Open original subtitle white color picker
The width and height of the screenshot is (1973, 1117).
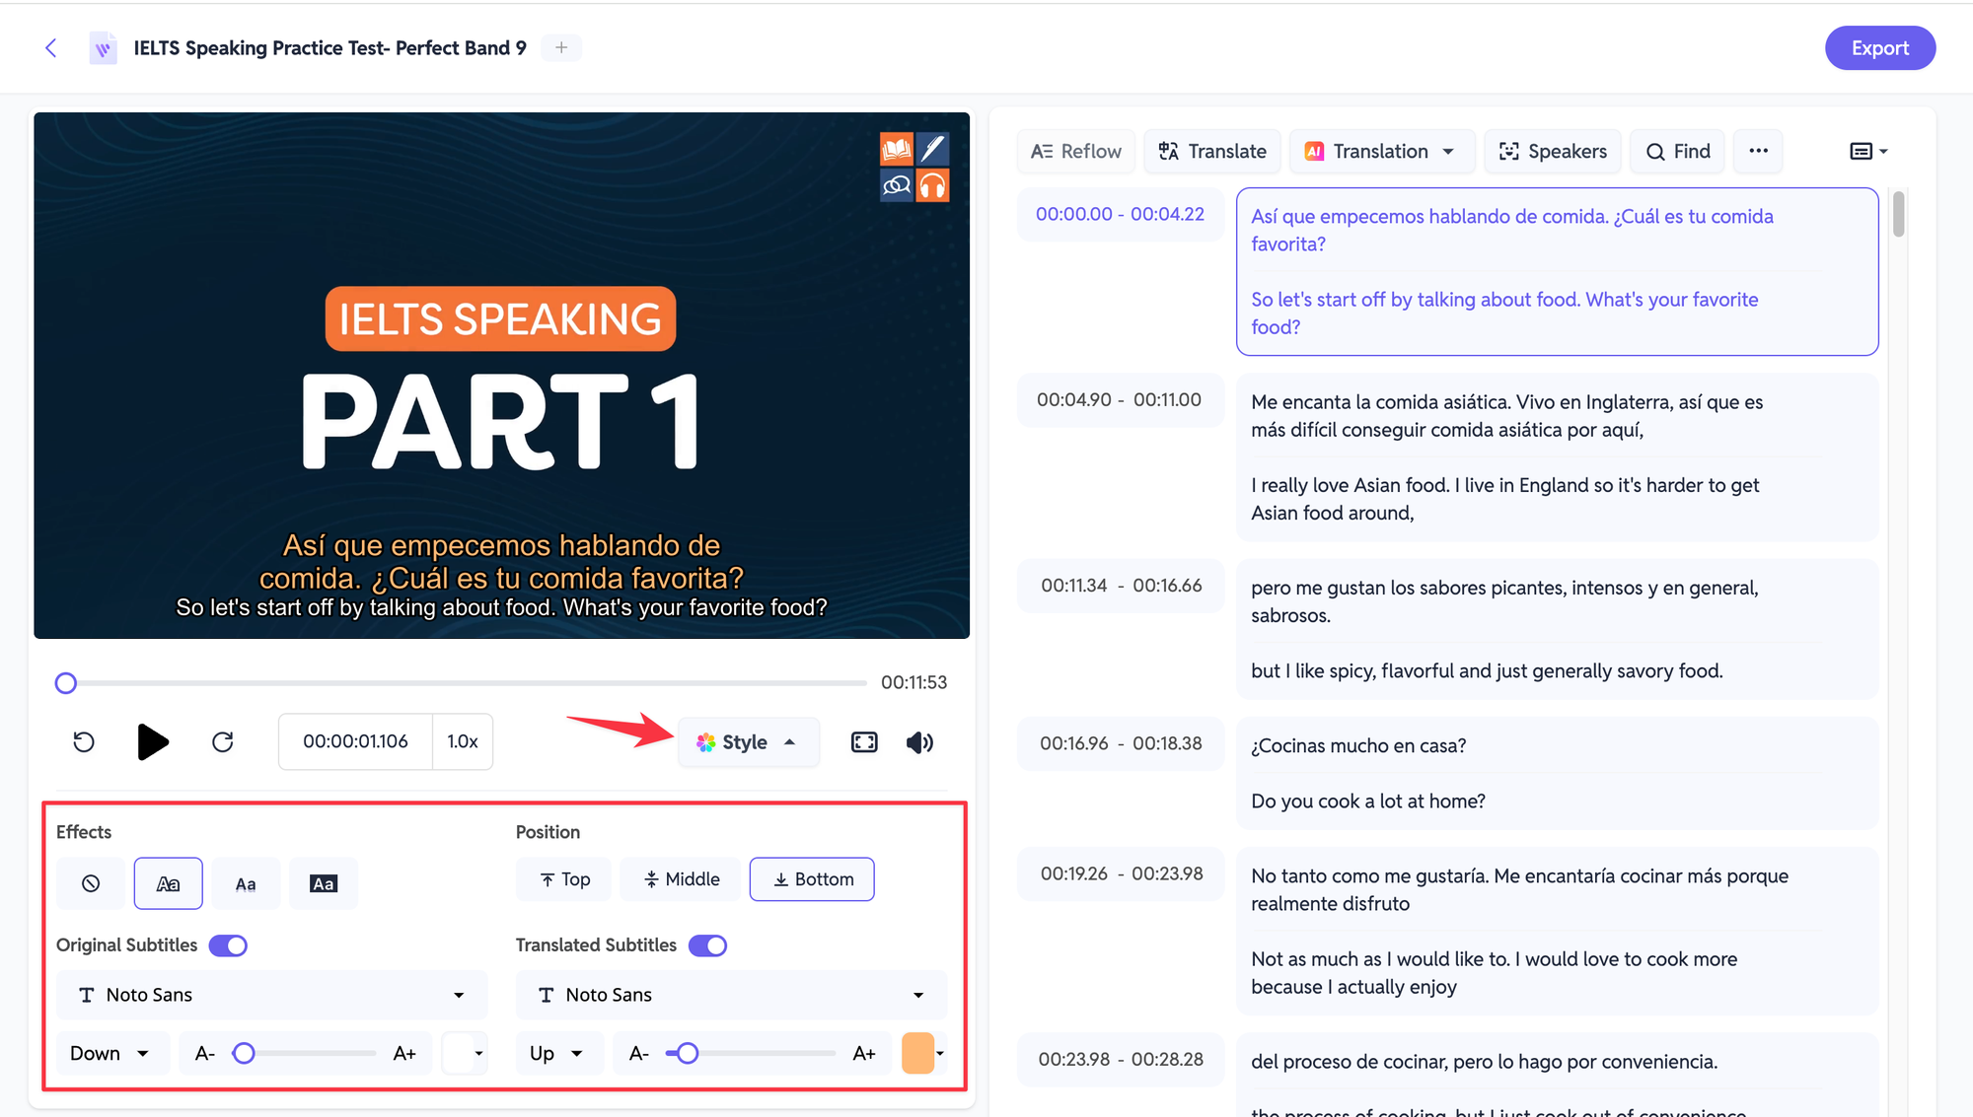point(465,1053)
